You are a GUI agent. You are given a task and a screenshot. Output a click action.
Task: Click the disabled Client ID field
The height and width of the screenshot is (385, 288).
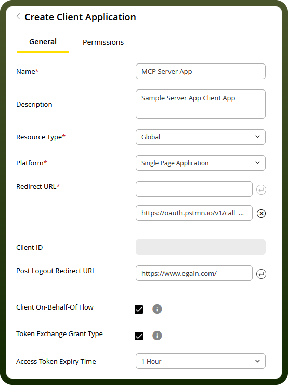click(201, 247)
